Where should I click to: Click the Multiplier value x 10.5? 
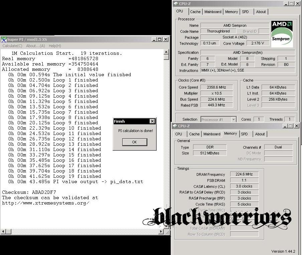tap(216, 93)
